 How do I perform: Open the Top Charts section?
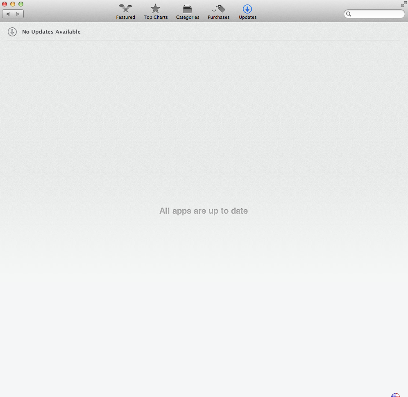tap(156, 12)
